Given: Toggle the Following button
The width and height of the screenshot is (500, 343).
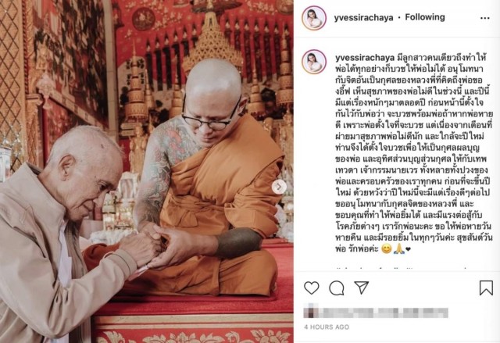Looking at the screenshot, I should tap(425, 17).
